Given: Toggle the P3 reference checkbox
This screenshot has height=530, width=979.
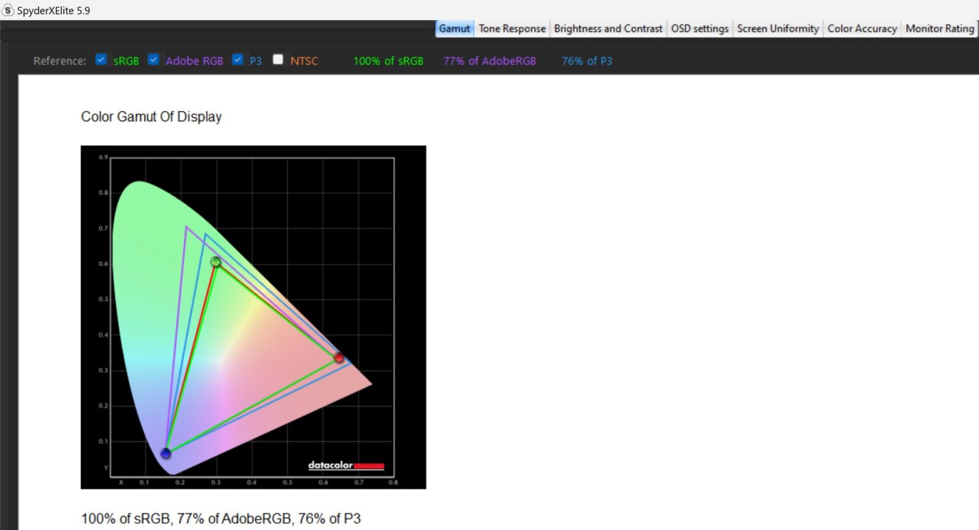Looking at the screenshot, I should (238, 60).
